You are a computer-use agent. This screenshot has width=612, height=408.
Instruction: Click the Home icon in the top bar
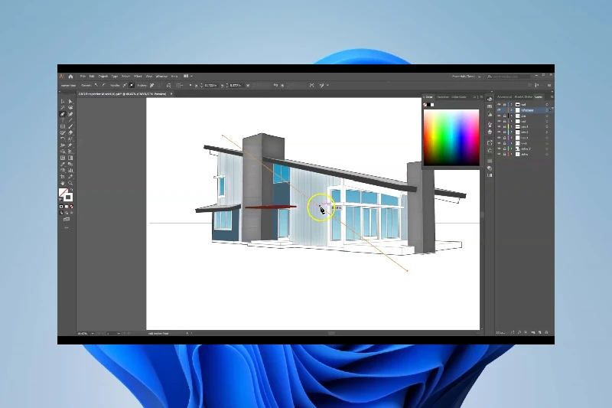(70, 77)
